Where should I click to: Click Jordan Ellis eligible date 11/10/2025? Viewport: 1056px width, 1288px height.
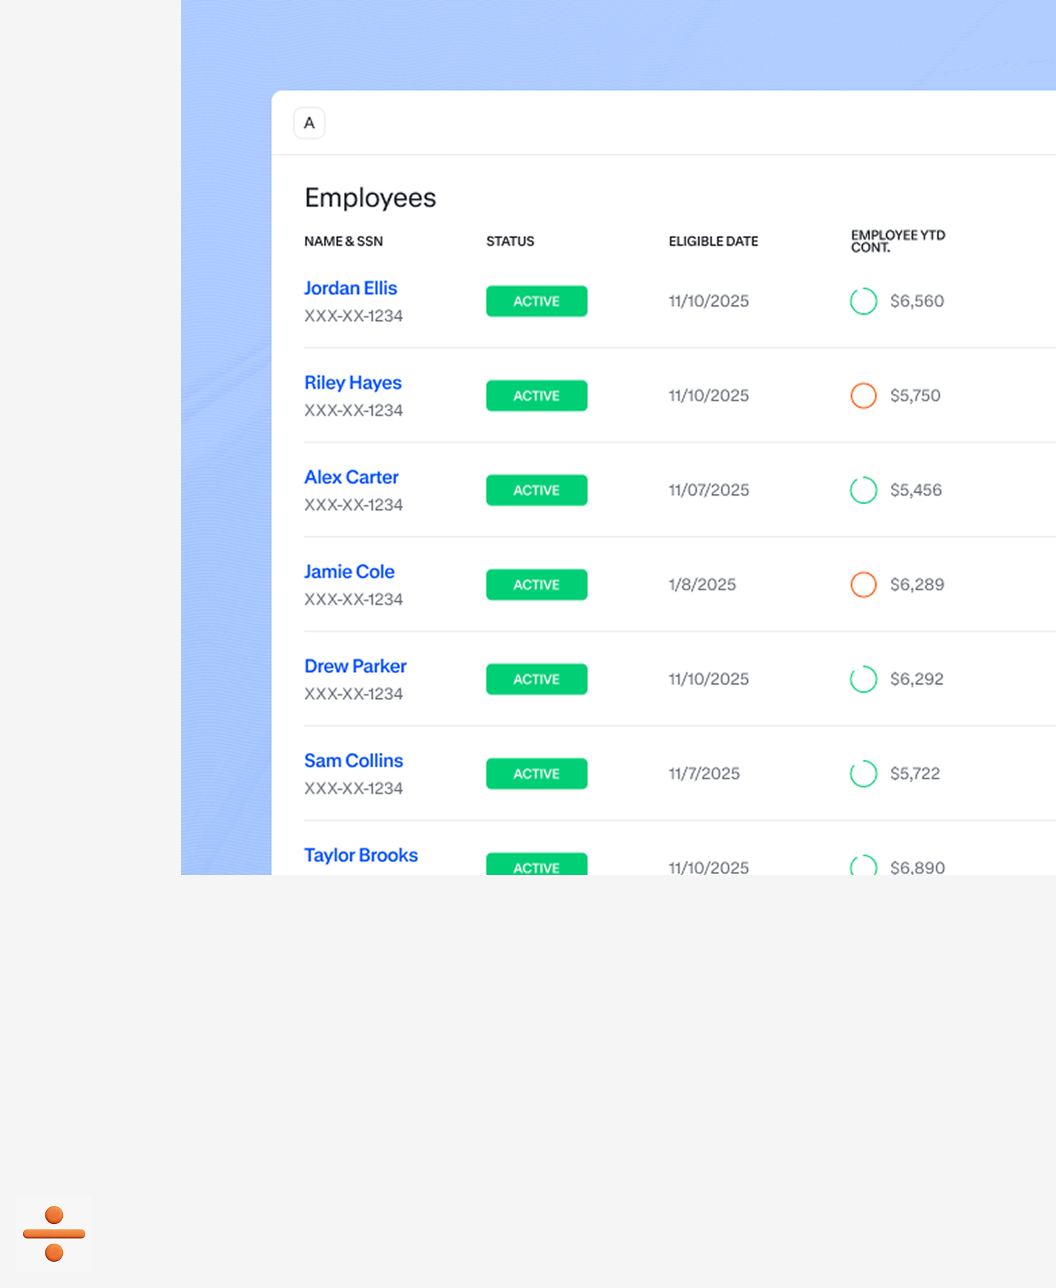(x=709, y=301)
